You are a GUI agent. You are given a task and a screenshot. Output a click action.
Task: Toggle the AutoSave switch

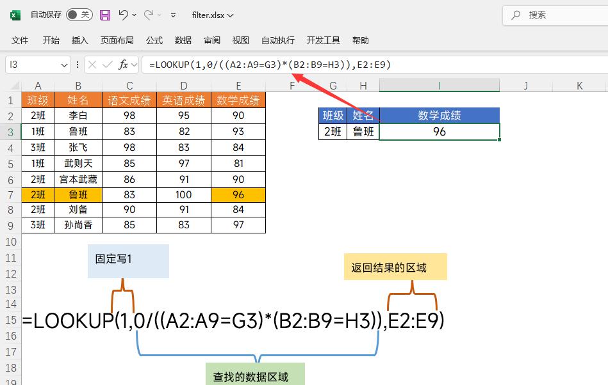[x=79, y=15]
